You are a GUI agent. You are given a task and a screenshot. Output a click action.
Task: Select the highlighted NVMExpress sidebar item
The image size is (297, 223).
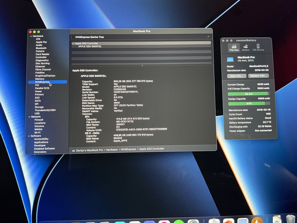coord(48,82)
